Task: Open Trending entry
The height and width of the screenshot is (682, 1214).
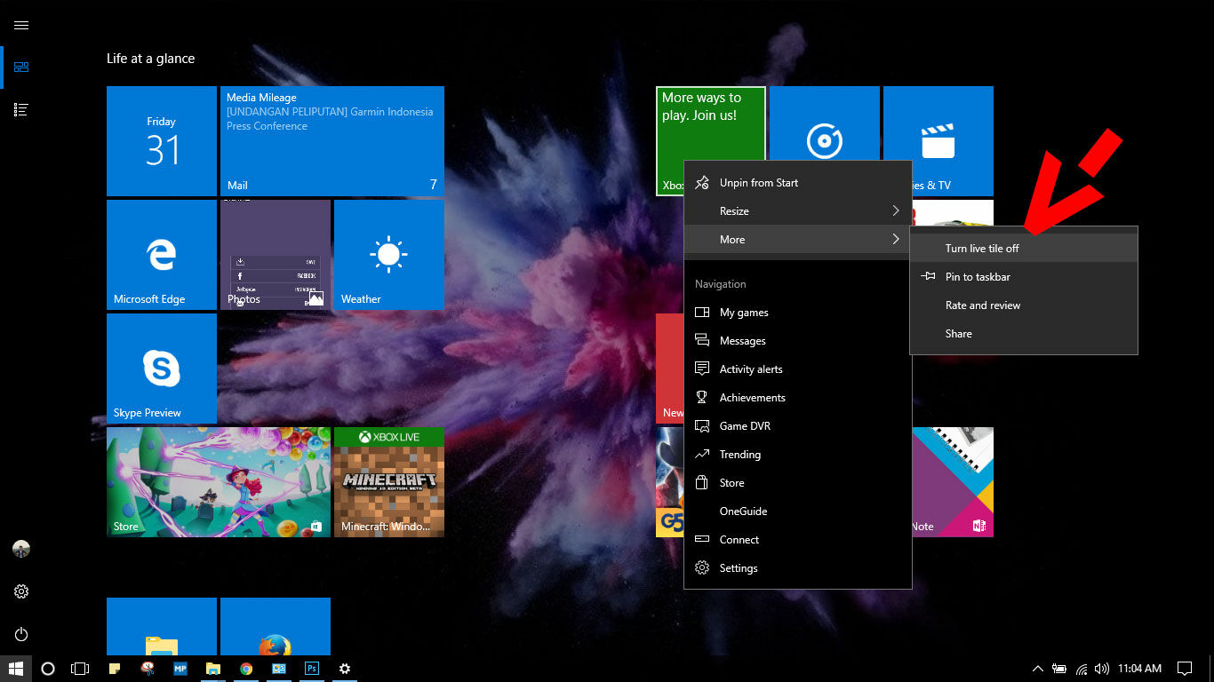Action: coord(798,455)
